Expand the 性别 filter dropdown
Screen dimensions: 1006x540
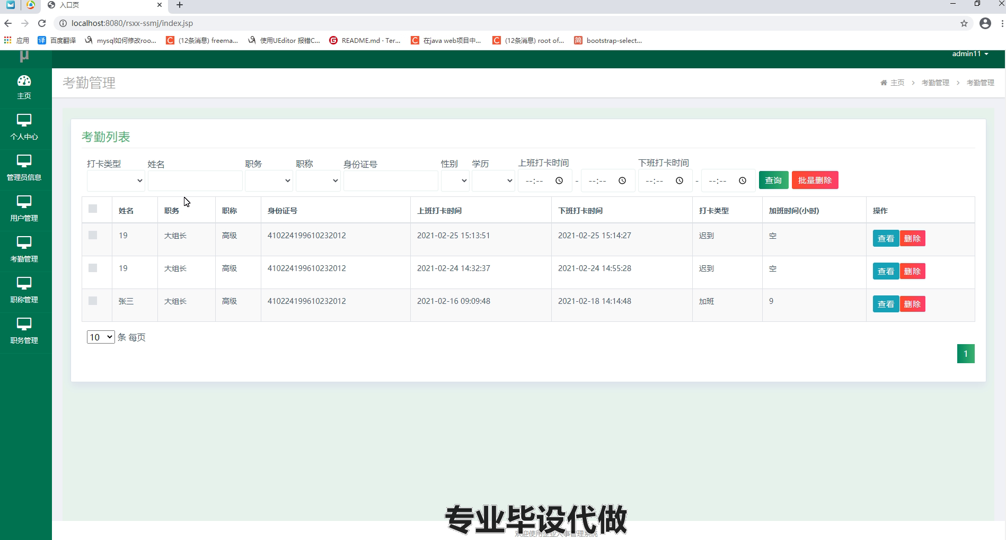tap(455, 181)
